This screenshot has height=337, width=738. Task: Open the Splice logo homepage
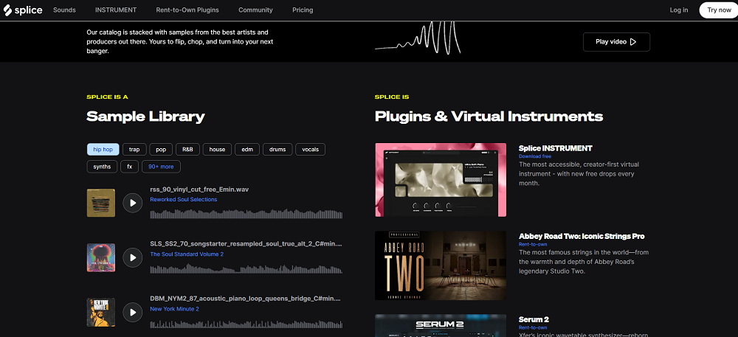[23, 10]
